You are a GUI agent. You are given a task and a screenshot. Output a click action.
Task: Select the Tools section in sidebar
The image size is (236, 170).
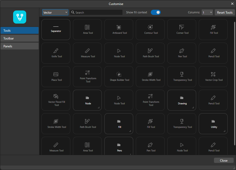(x=19, y=31)
